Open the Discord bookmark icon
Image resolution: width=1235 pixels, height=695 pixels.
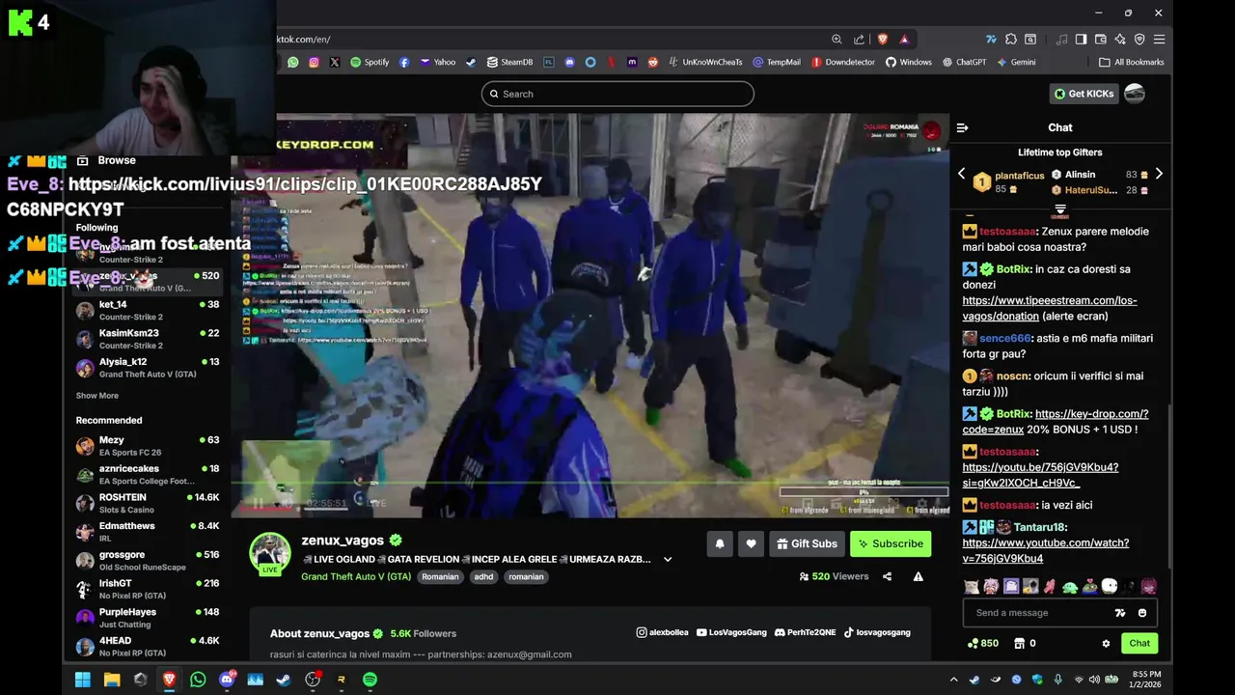[569, 62]
